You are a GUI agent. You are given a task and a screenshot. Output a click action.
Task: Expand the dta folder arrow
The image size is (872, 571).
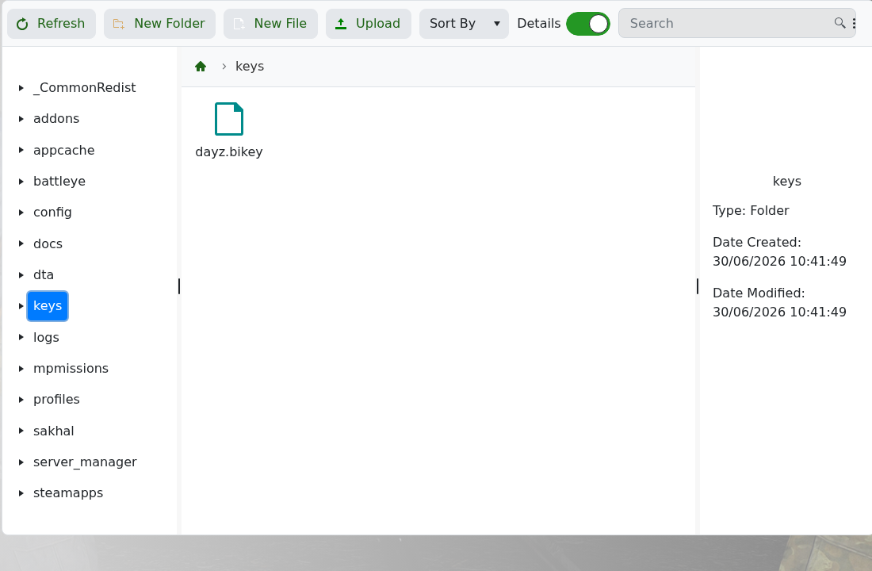21,275
